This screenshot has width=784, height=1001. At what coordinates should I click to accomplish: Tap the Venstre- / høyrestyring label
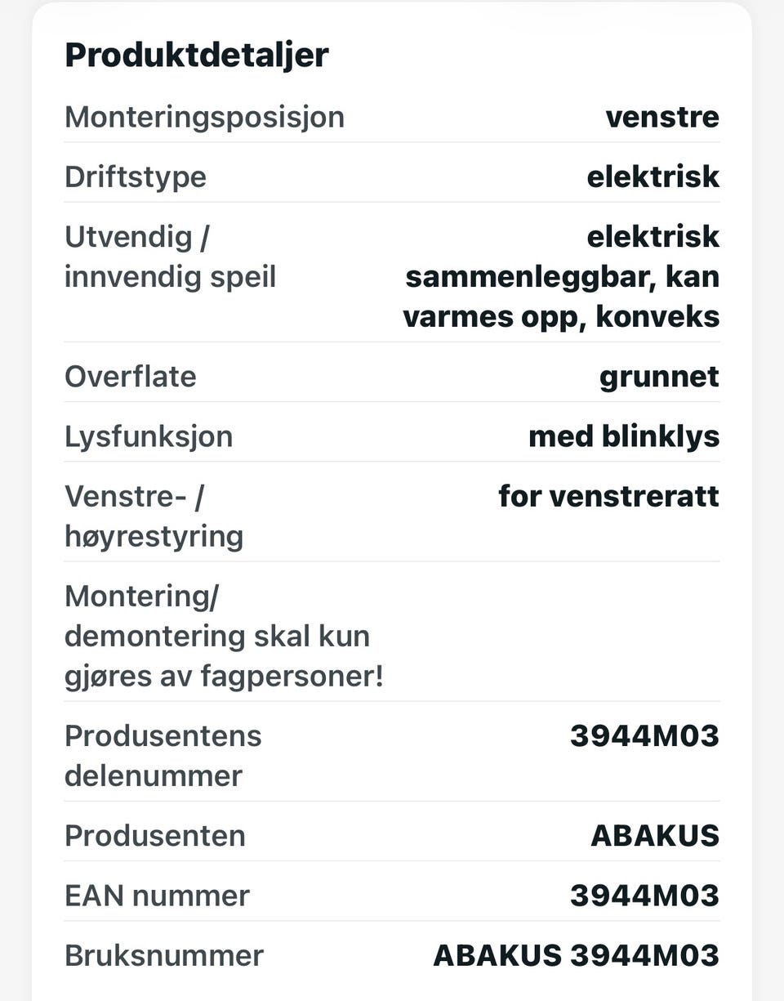(154, 516)
